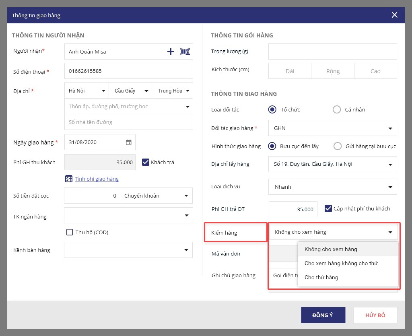Open the calendar icon in delivery date
Image resolution: width=412 pixels, height=336 pixels.
click(x=128, y=142)
